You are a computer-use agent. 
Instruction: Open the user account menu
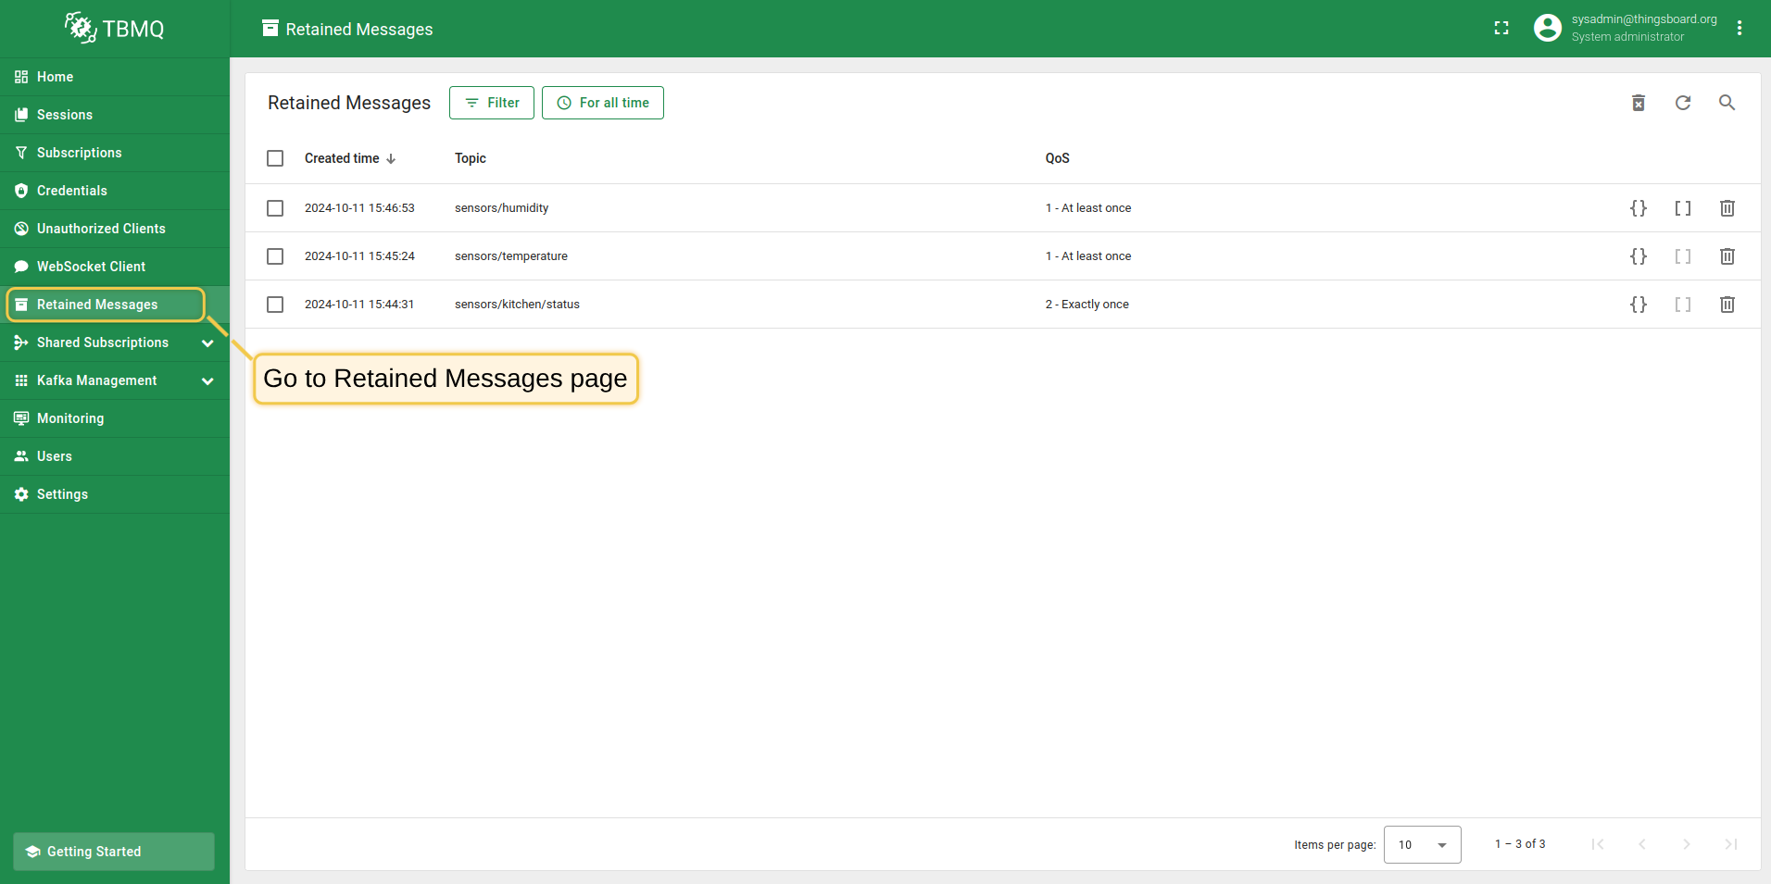point(1547,28)
